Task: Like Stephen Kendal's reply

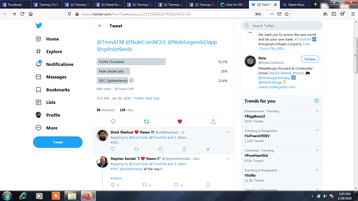Action: pos(176,185)
